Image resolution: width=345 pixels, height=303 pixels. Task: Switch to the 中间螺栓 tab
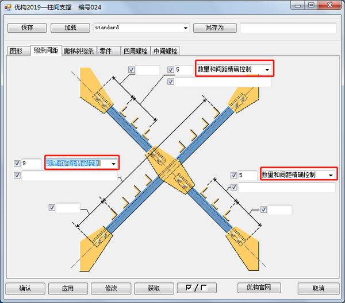click(165, 51)
